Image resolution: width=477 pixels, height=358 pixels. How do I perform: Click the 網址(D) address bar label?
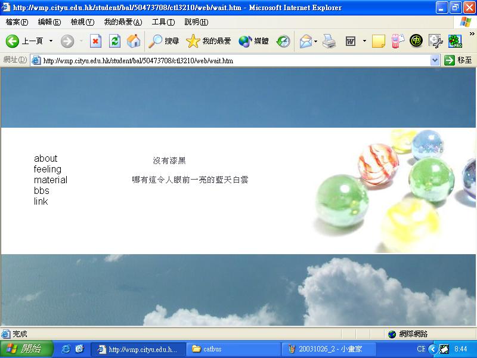coord(15,60)
